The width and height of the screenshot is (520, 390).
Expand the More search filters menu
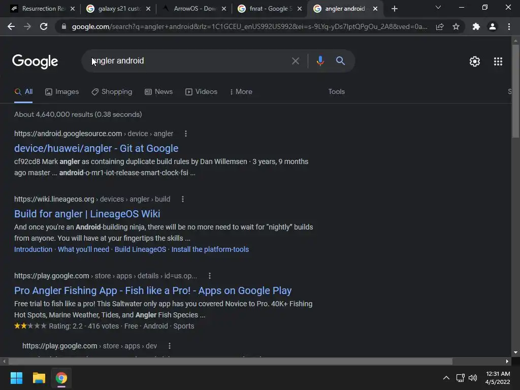(x=241, y=92)
